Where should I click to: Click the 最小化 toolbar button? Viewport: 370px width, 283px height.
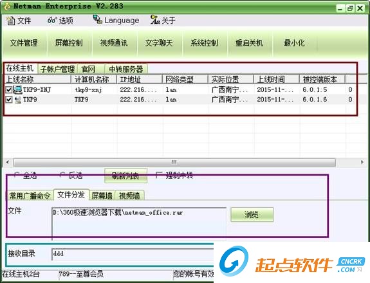point(294,43)
